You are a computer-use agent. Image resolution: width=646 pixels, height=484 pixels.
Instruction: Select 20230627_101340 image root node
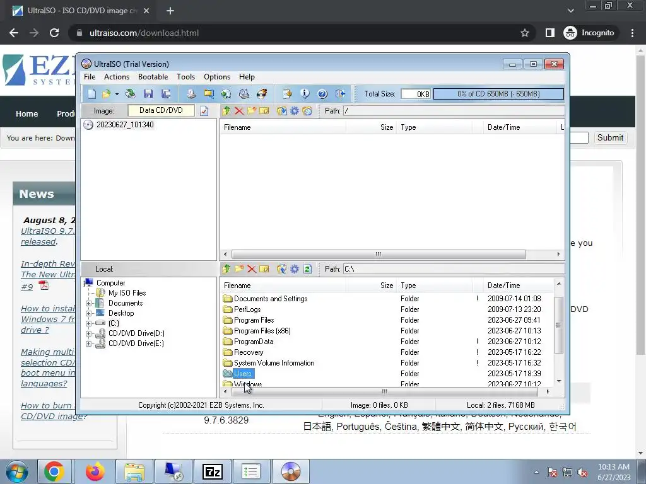coord(125,125)
